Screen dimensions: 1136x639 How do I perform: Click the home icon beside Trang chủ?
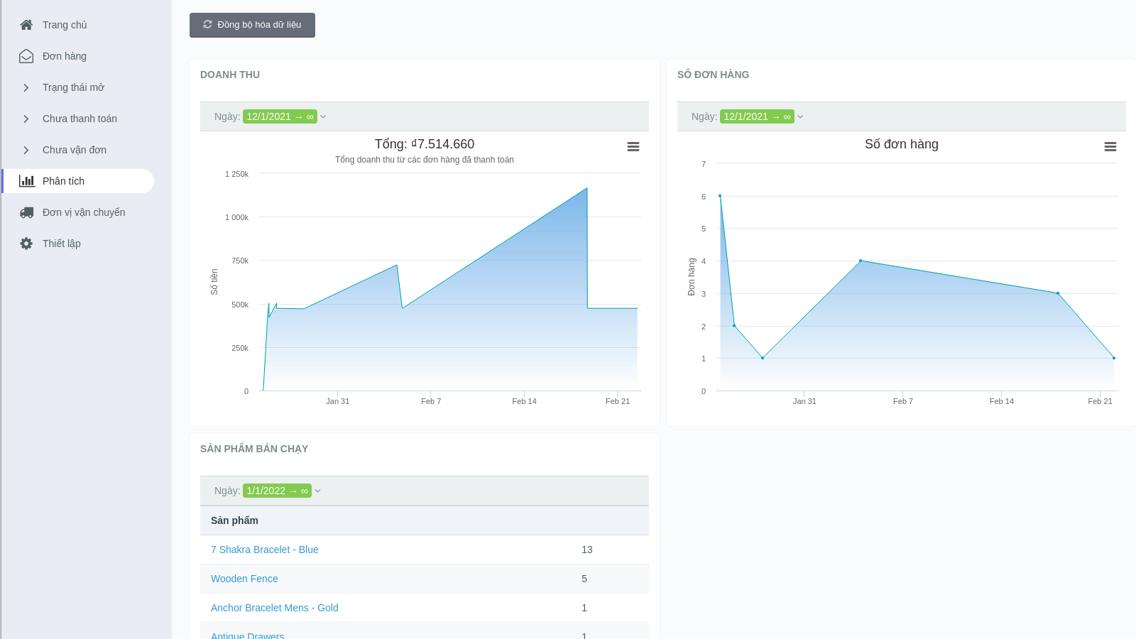tap(26, 25)
